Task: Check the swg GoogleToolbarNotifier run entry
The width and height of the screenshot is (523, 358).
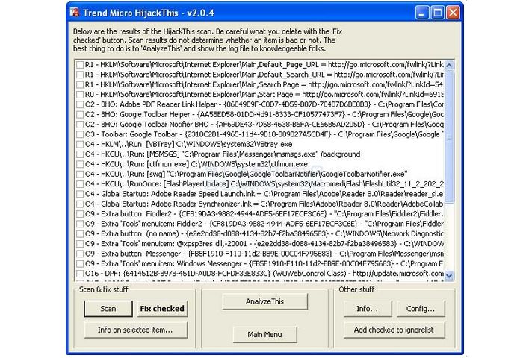Action: (x=80, y=175)
